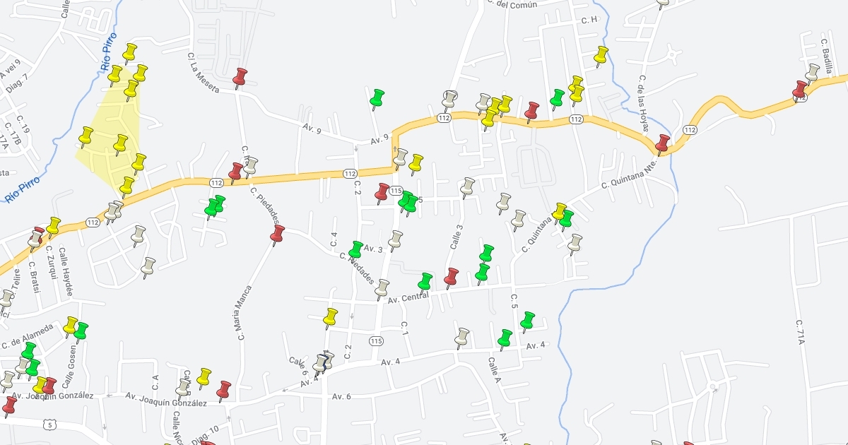Select white pin next to C. Badilla
The height and width of the screenshot is (445, 848).
[812, 73]
